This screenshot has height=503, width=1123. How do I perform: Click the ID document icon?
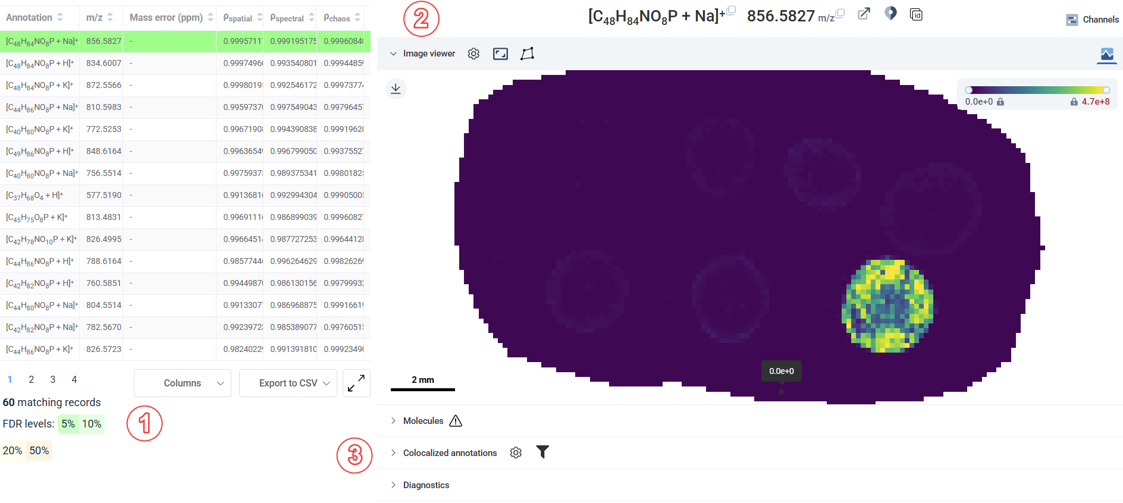(x=916, y=14)
